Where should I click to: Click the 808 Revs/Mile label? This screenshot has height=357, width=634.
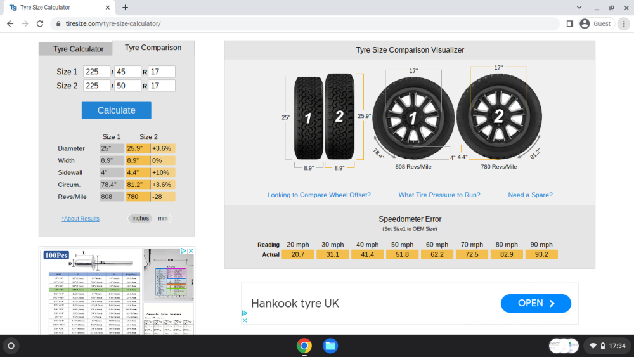click(413, 167)
